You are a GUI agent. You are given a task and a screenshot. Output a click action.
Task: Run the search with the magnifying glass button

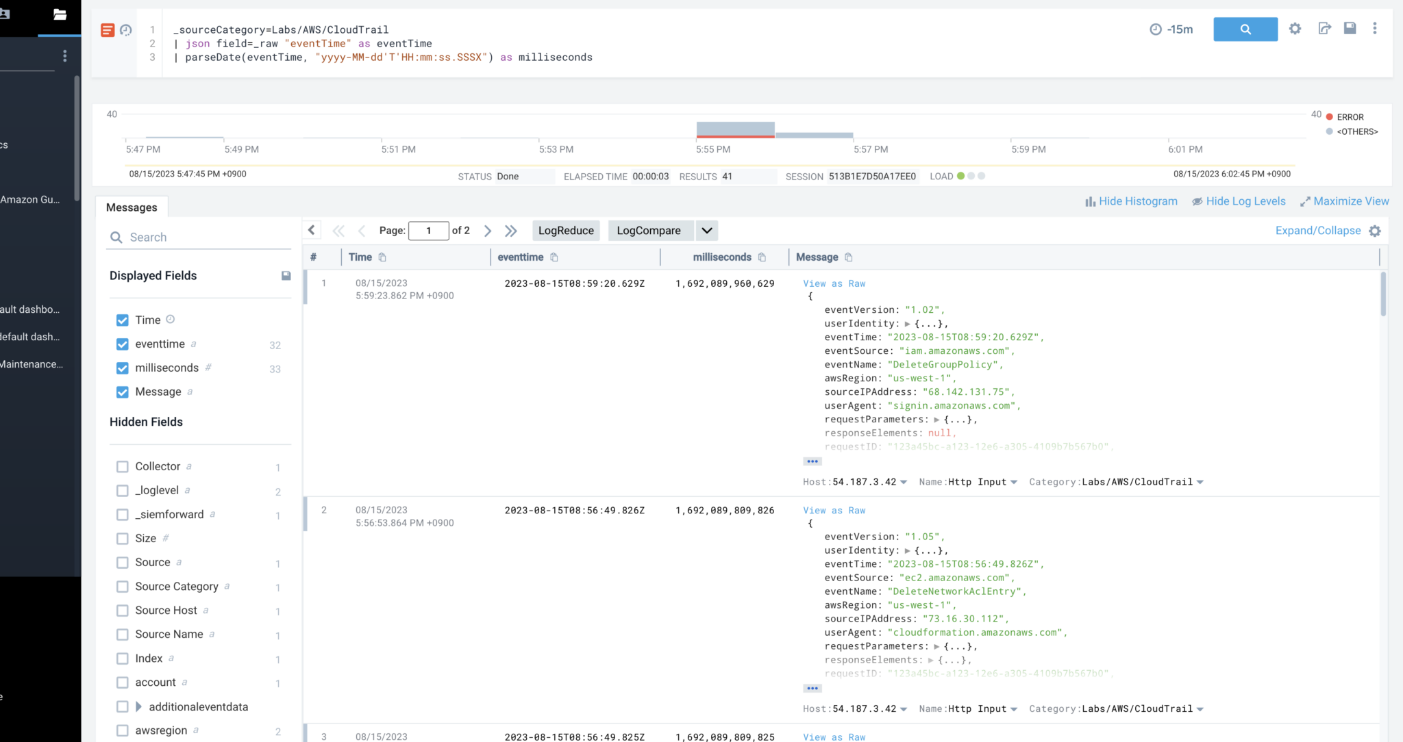click(x=1245, y=29)
